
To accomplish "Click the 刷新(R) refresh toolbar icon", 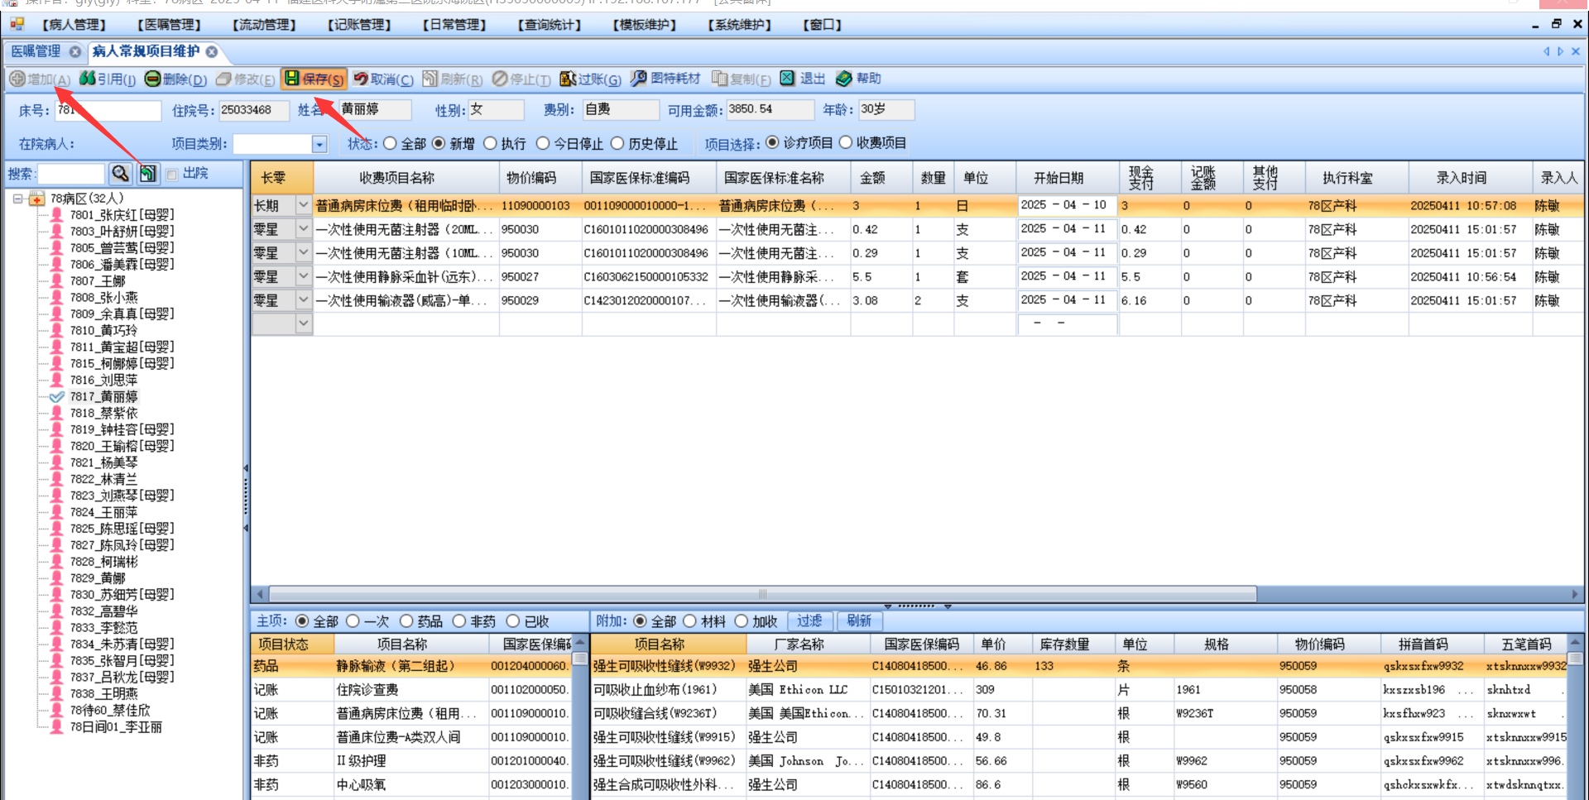I will (430, 79).
